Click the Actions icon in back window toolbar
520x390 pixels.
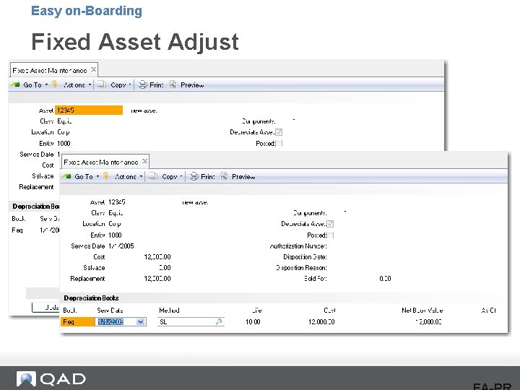click(55, 84)
